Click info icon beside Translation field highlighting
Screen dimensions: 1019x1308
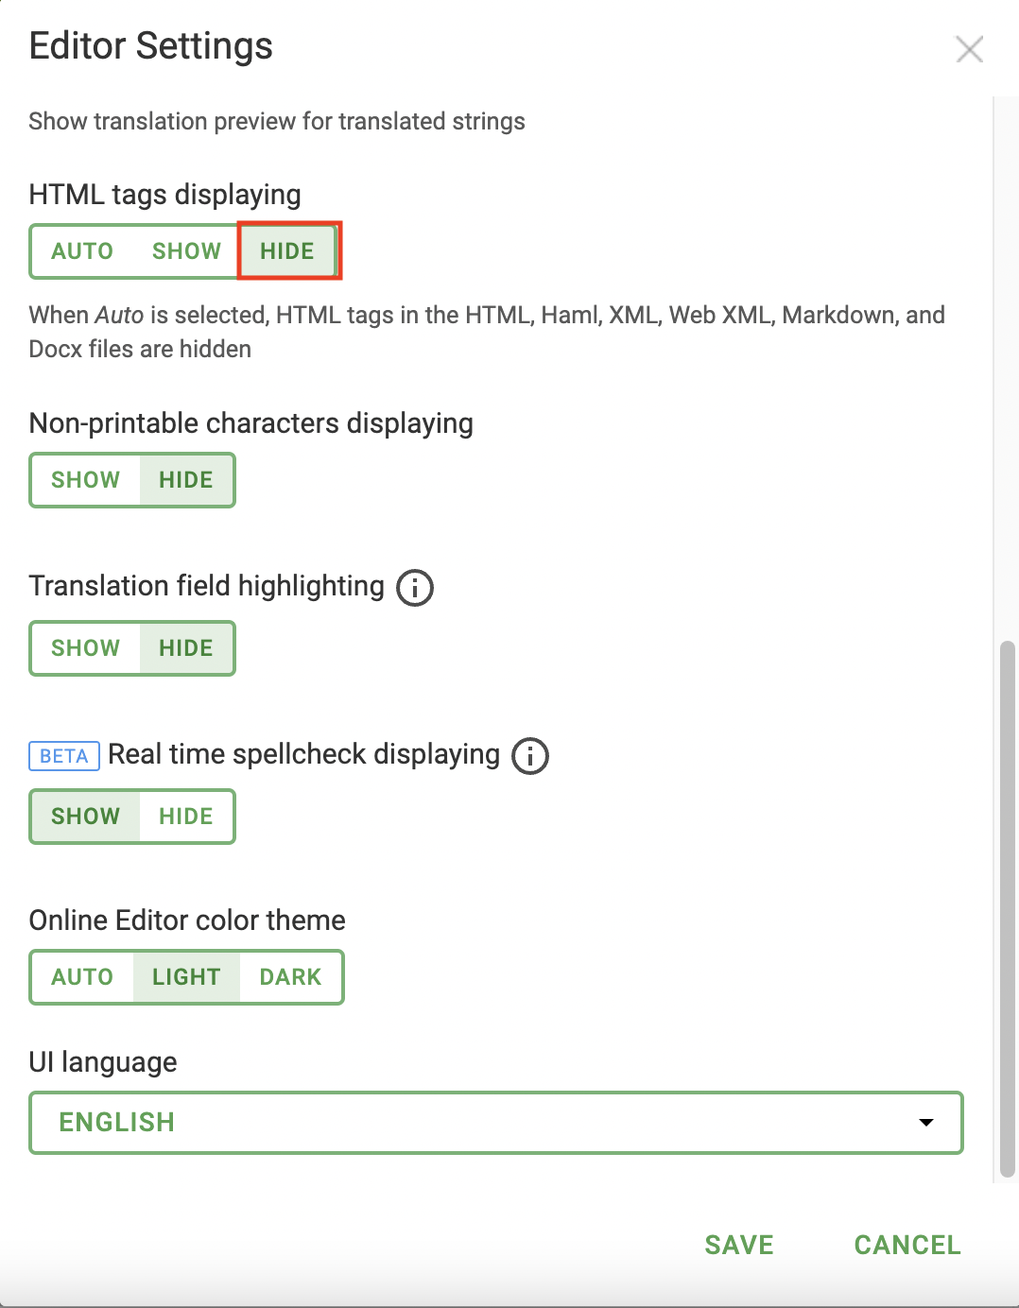click(414, 587)
